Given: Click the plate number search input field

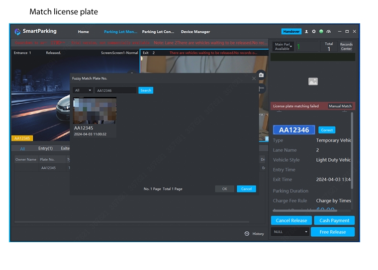Looking at the screenshot, I should (x=115, y=90).
